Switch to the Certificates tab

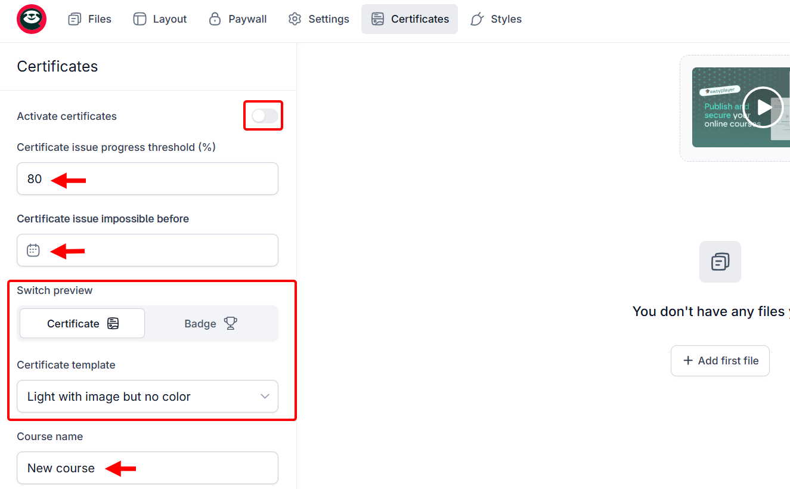(x=409, y=18)
